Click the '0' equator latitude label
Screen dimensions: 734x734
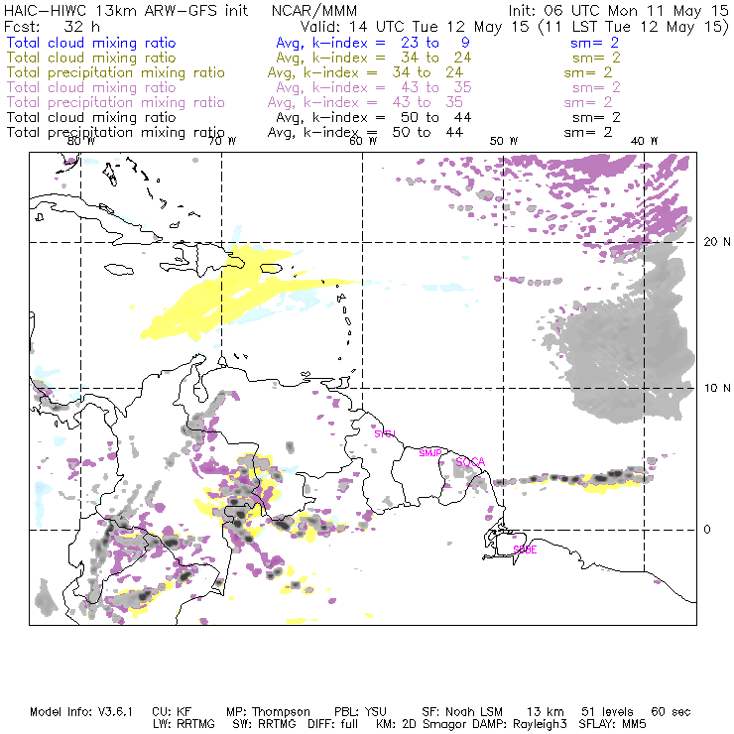(707, 529)
